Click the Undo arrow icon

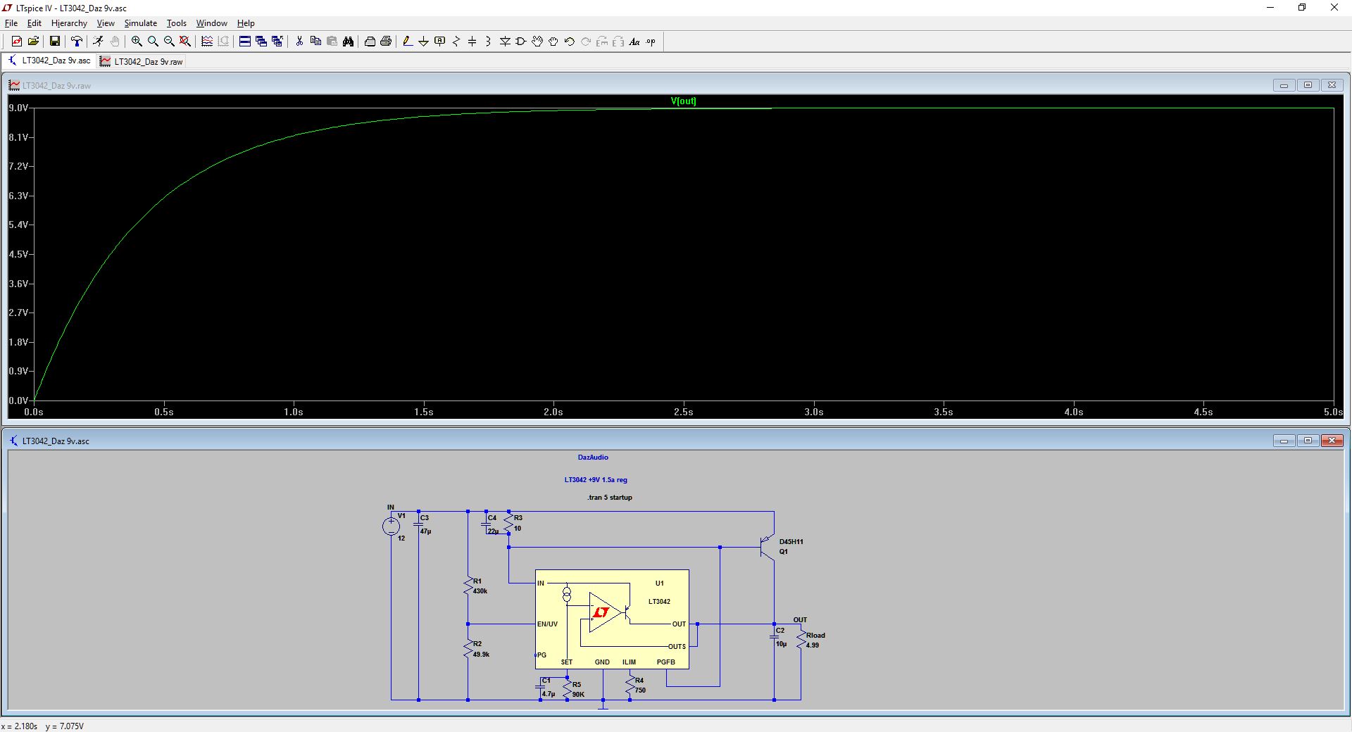pos(570,42)
